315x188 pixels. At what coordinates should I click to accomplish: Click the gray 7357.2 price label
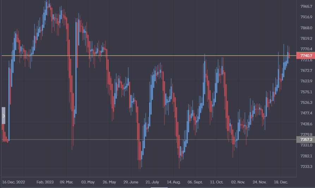(305, 139)
